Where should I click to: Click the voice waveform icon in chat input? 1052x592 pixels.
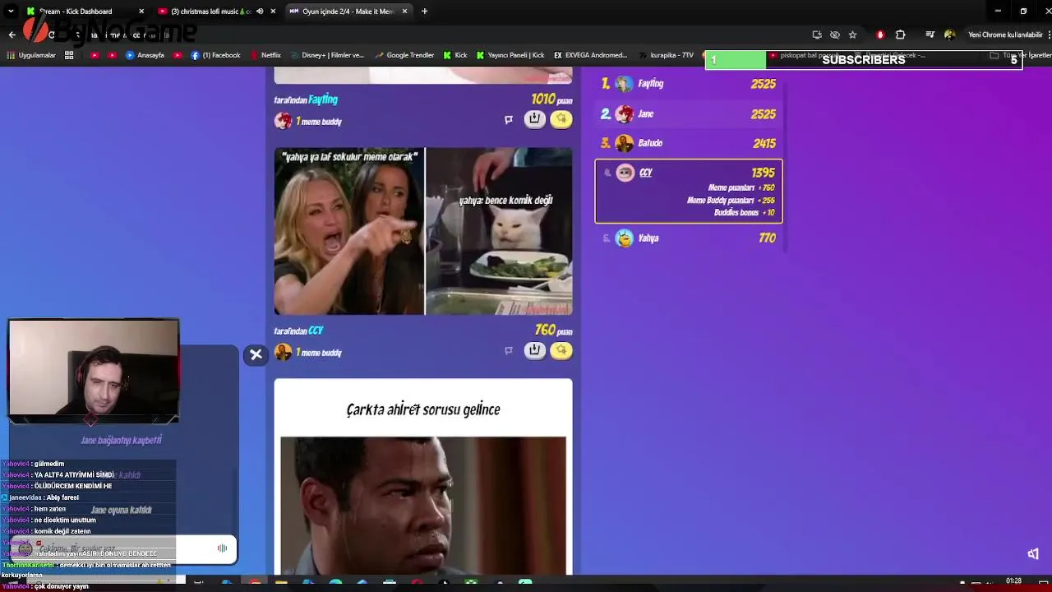222,548
